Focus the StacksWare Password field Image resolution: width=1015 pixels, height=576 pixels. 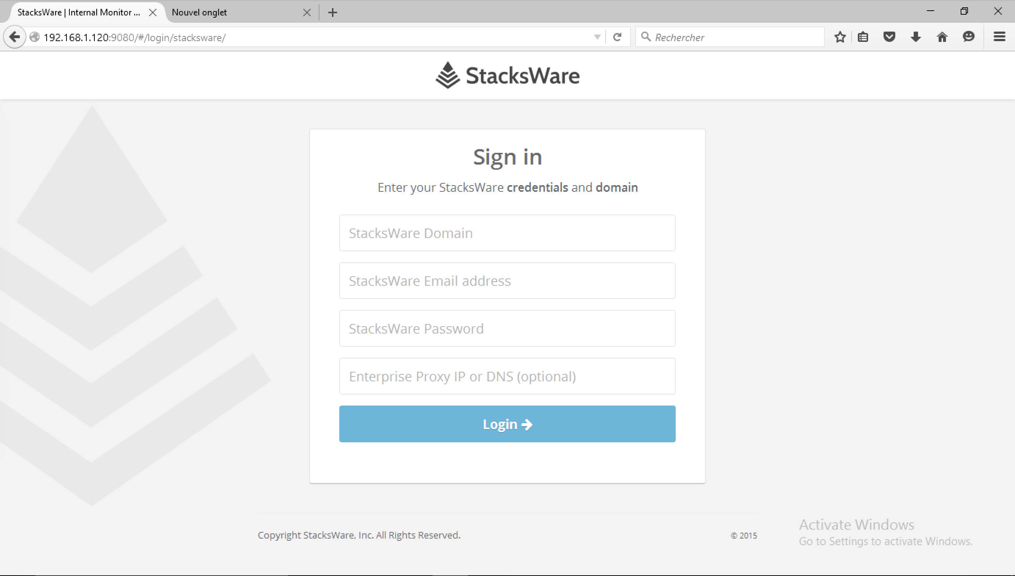point(507,329)
